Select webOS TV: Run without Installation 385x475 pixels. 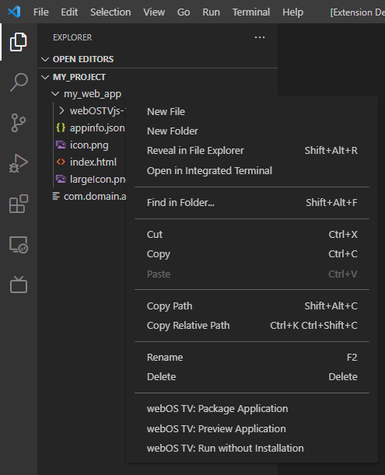(252, 449)
